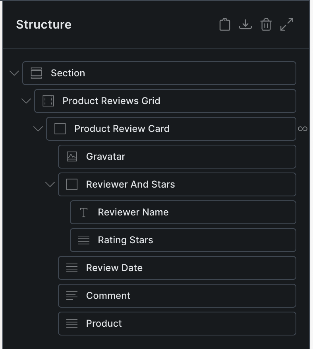Click the Comment text element icon
The image size is (313, 349).
72,296
